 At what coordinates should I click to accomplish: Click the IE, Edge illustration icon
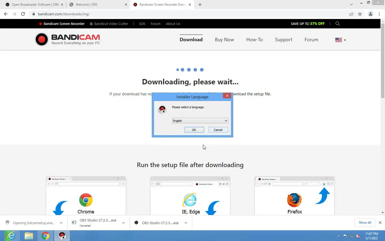(x=190, y=200)
